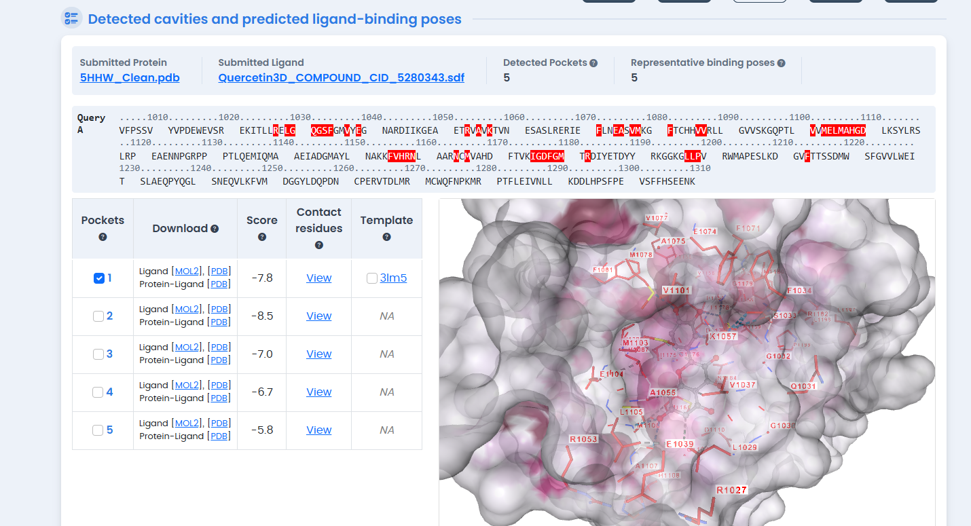This screenshot has width=971, height=526.
Task: Click help icon under Template column header
Action: pyautogui.click(x=386, y=237)
